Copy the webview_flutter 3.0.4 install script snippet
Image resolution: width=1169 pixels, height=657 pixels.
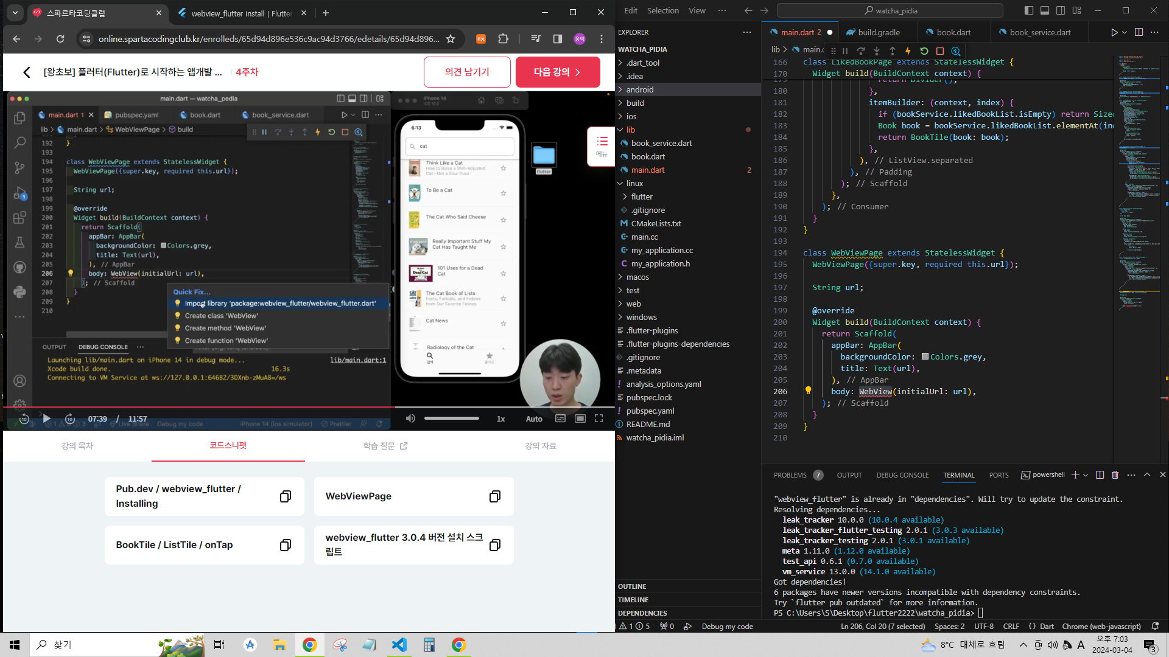pos(495,545)
